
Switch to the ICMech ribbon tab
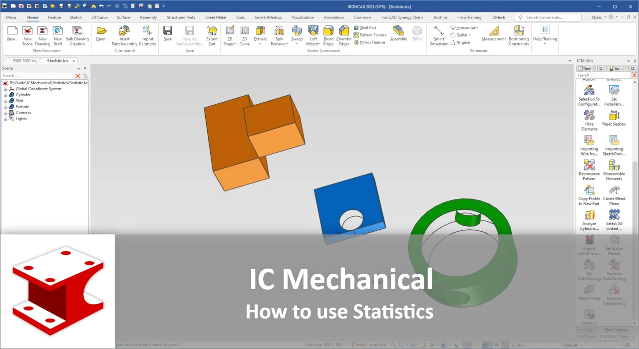498,17
